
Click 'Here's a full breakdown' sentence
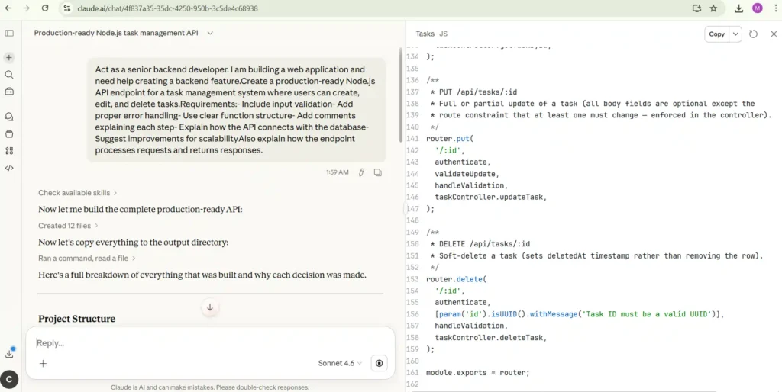tap(202, 275)
